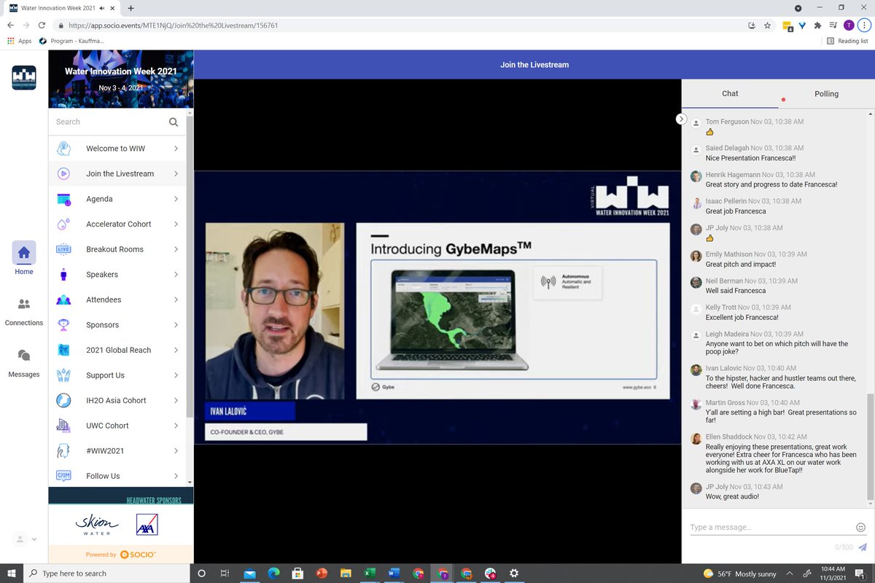Open PowerPoint from the taskbar

coord(322,574)
